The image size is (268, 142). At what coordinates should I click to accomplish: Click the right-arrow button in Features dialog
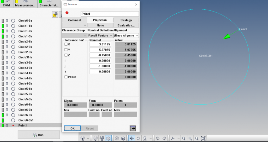click(x=133, y=128)
